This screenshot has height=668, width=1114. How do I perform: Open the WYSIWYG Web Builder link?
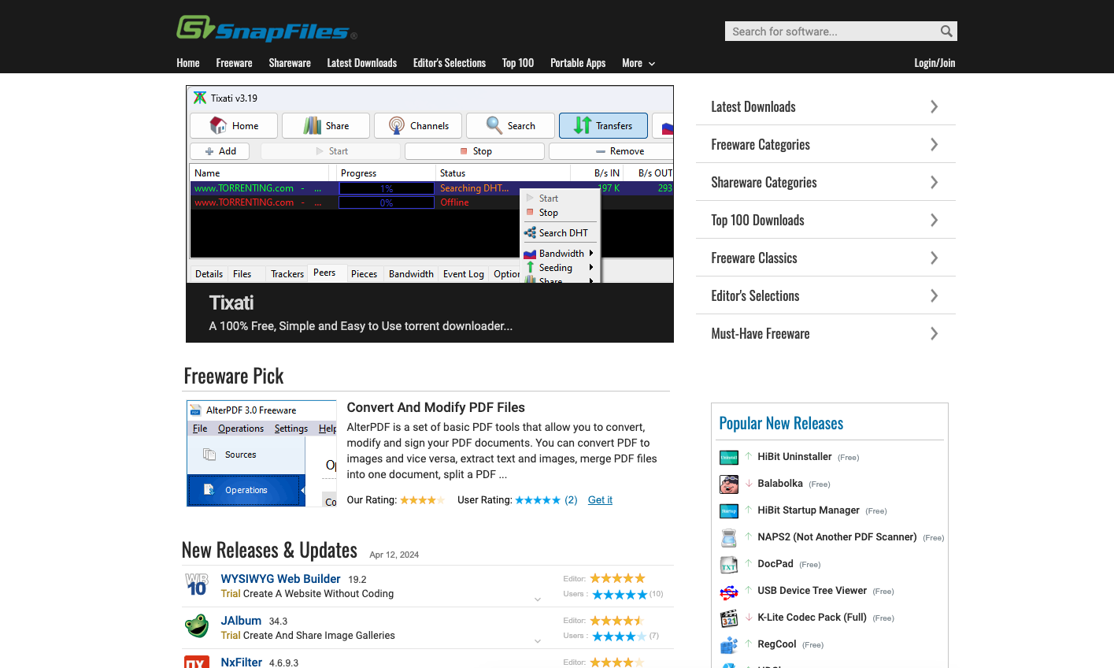pos(280,579)
